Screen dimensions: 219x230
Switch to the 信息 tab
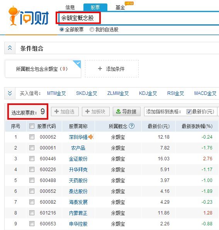(x=70, y=7)
